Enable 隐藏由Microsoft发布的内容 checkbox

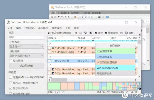tap(11, 77)
